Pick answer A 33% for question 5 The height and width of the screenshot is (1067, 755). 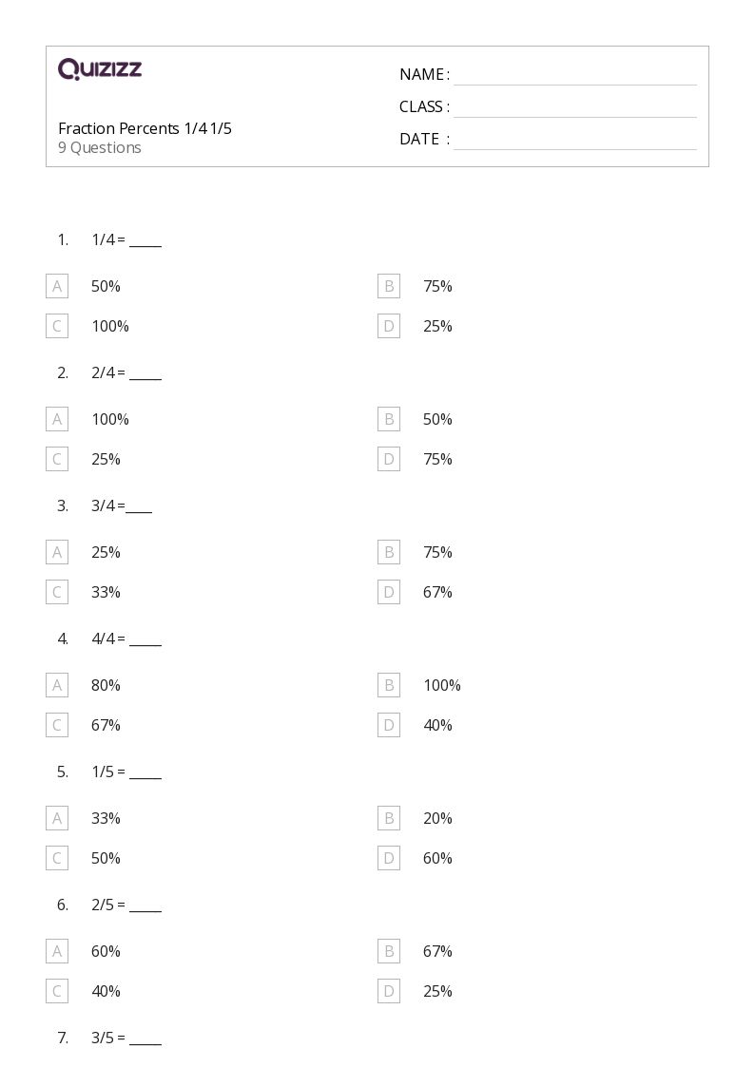tap(57, 818)
